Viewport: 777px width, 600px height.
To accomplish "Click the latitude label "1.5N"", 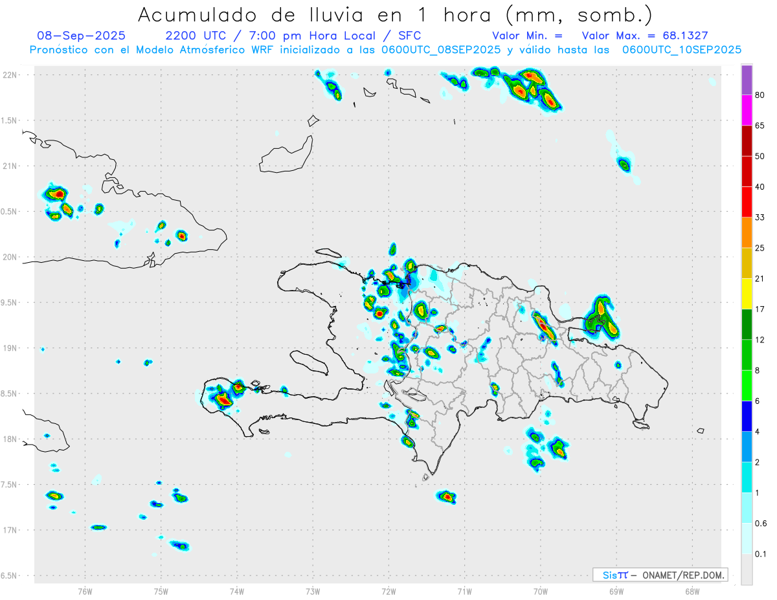I will (x=10, y=120).
